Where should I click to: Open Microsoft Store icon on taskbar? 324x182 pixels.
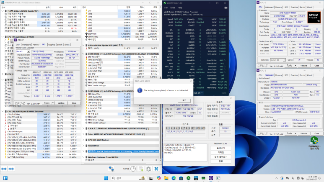181,178
